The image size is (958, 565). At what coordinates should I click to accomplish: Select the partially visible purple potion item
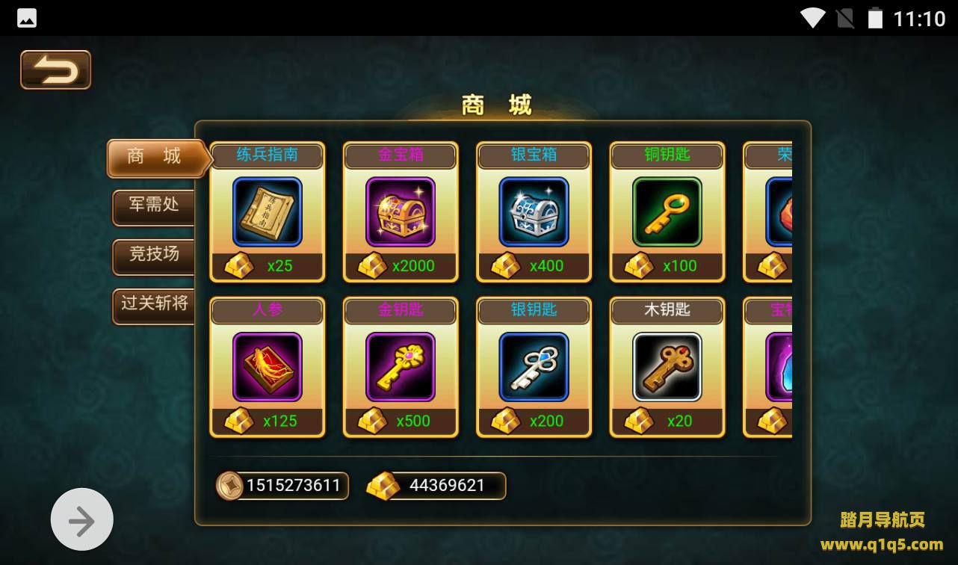point(779,367)
